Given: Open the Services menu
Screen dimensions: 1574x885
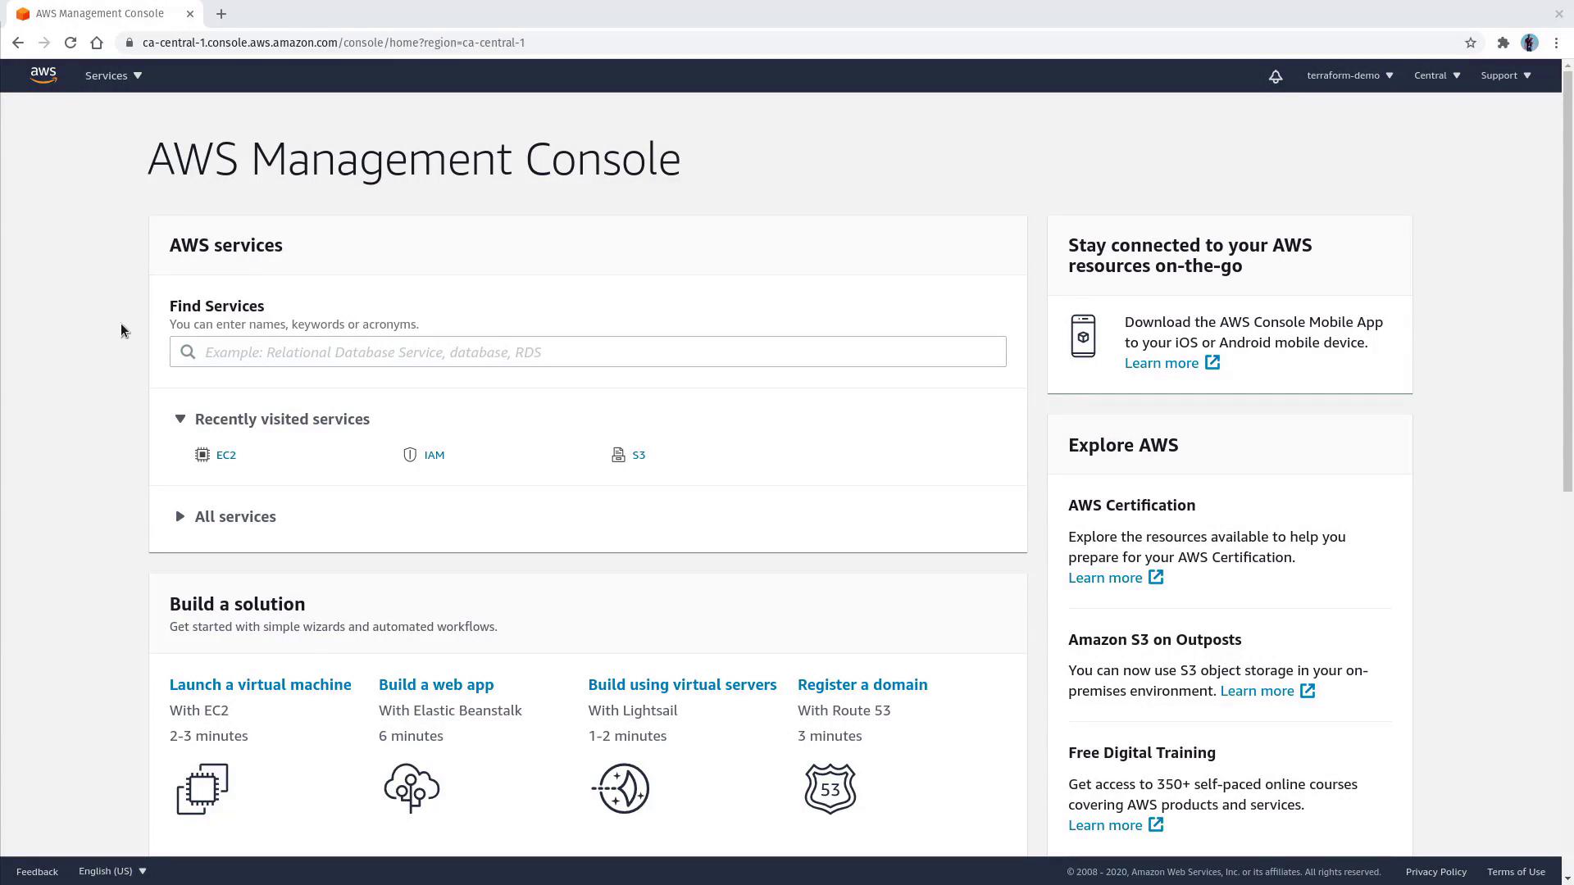Looking at the screenshot, I should coord(113,75).
